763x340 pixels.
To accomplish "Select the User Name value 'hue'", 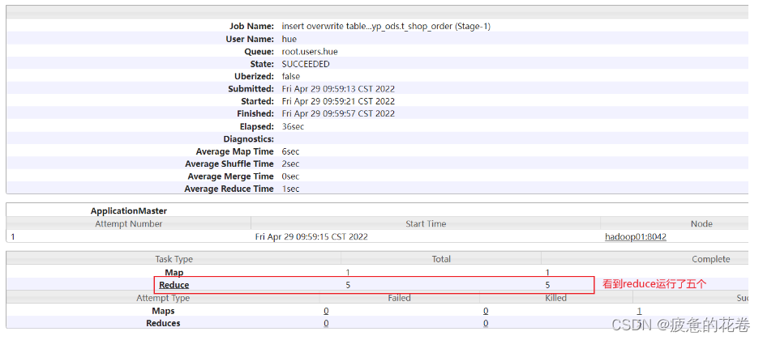I will click(289, 39).
